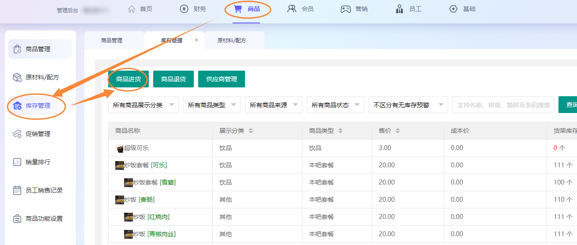This screenshot has width=577, height=245.
Task: Open the 所有商品来源 dropdown
Action: (273, 105)
